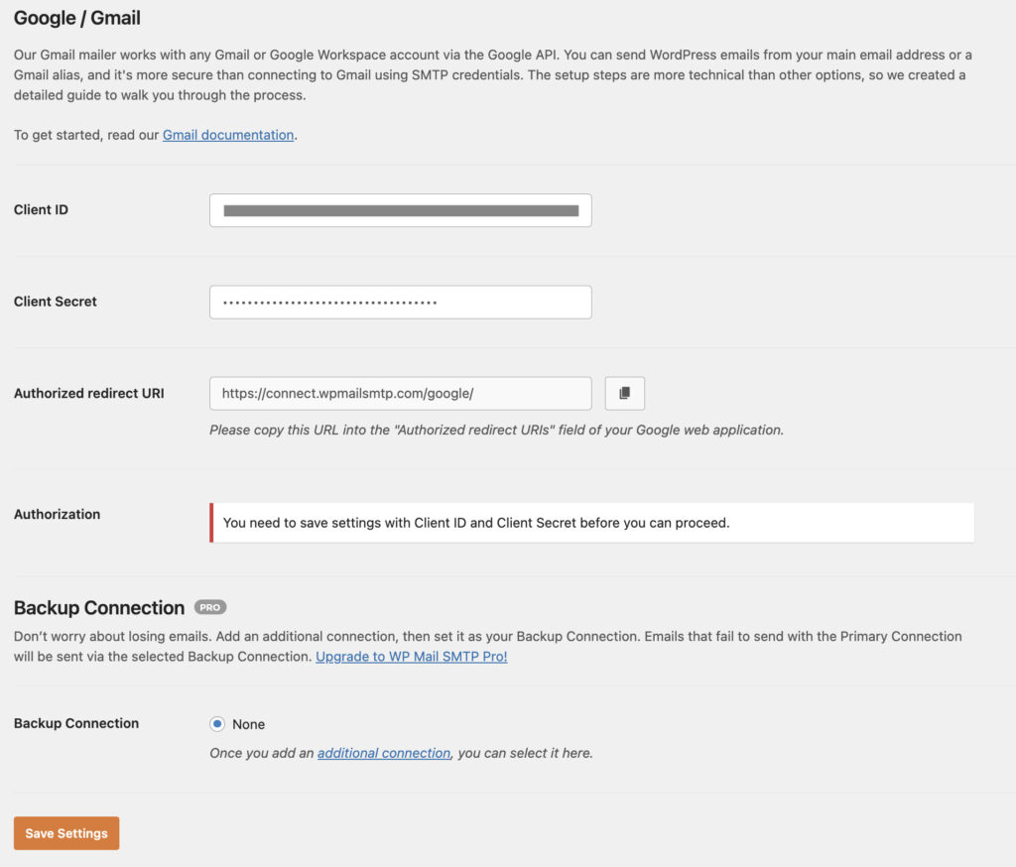Click the Authorized redirect URI text field
The width and height of the screenshot is (1016, 867).
point(400,393)
